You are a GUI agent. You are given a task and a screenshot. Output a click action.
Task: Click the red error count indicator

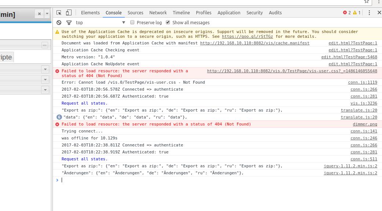pos(347,12)
